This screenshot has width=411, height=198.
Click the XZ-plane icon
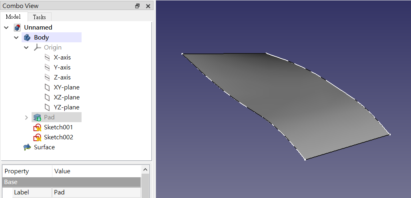47,97
